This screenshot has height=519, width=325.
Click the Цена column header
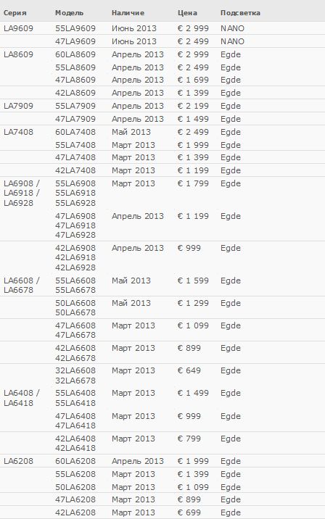click(x=187, y=13)
